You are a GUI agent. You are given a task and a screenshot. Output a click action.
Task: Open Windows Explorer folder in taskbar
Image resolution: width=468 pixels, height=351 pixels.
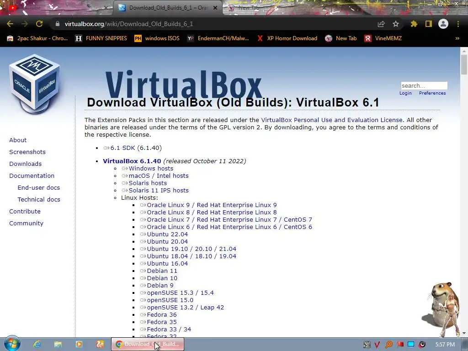[x=58, y=344]
